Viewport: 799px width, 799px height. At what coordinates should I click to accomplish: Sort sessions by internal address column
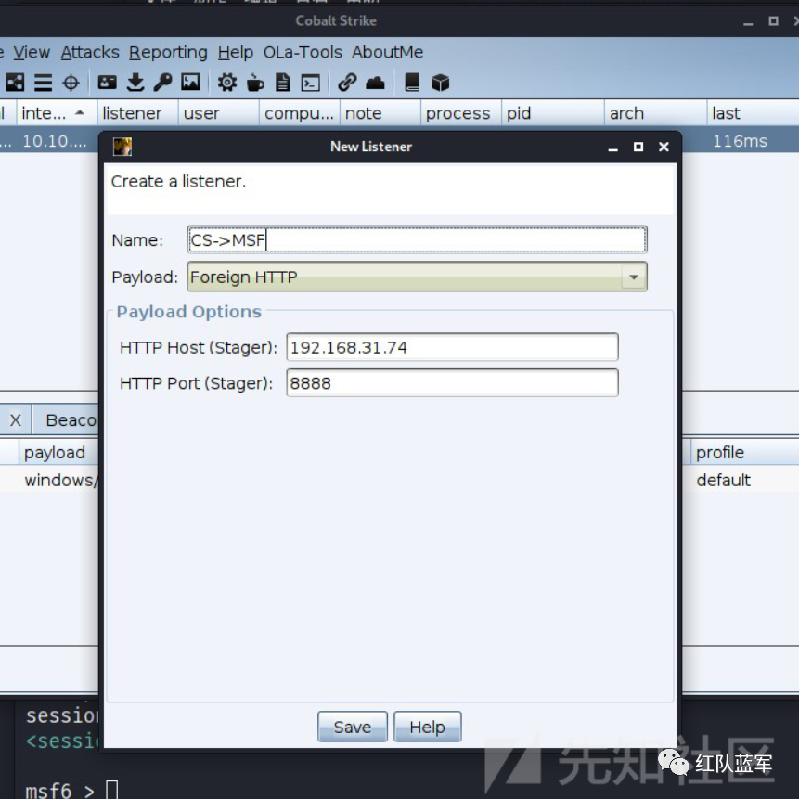57,112
